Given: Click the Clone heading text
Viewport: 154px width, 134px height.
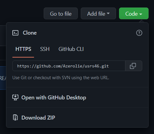Looking at the screenshot, I should [30, 33].
